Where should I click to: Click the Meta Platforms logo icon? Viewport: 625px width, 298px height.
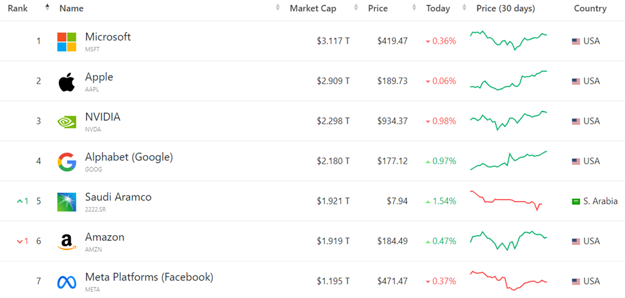[67, 282]
